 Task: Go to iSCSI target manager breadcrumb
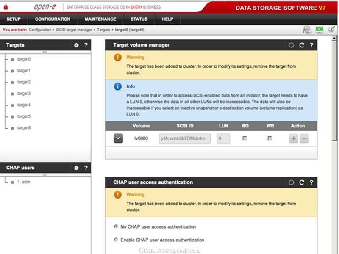pyautogui.click(x=74, y=30)
